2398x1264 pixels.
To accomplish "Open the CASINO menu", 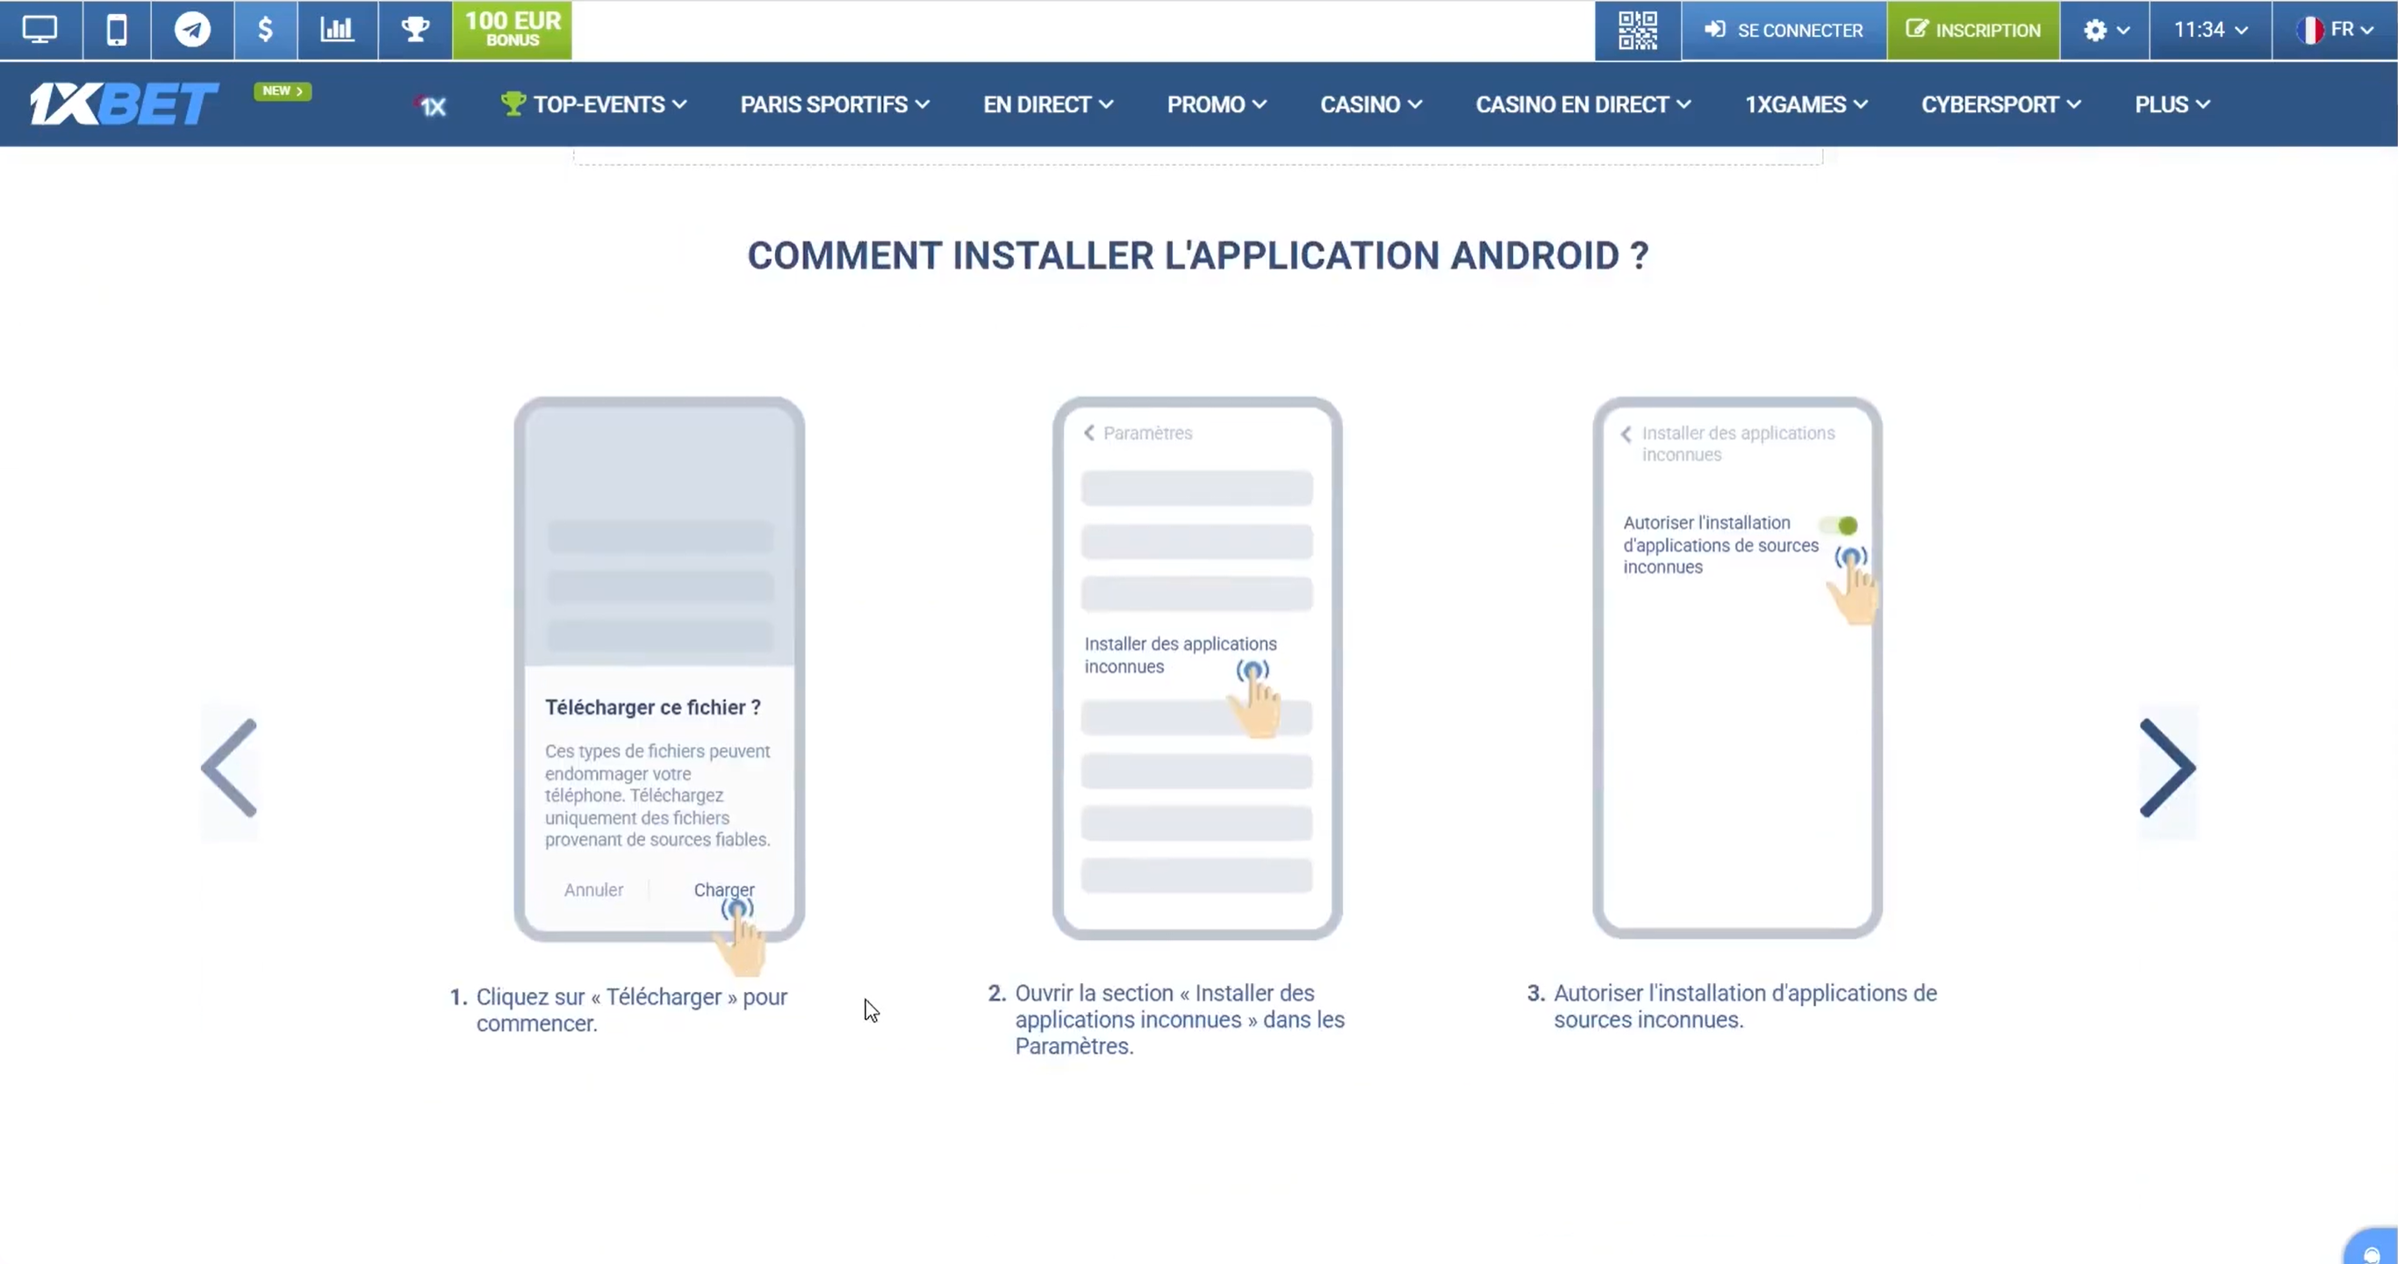I will coord(1370,104).
